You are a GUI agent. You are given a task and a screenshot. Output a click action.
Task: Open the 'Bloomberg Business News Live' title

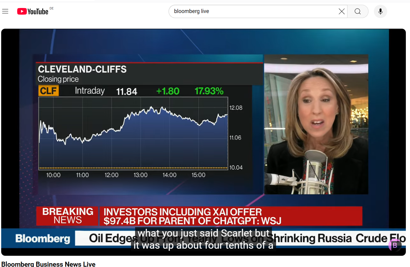[x=48, y=264]
